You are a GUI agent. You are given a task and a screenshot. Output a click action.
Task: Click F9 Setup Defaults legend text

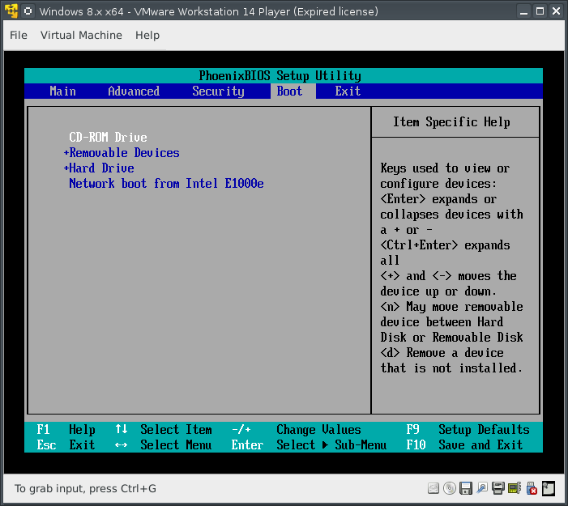point(468,430)
